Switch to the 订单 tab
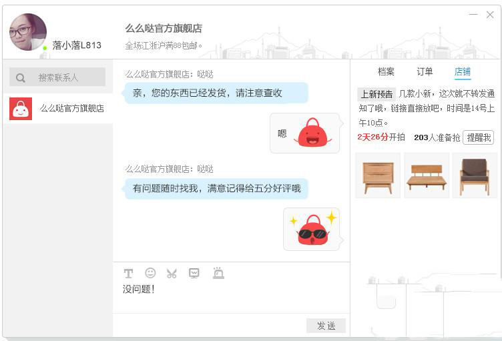 click(425, 71)
